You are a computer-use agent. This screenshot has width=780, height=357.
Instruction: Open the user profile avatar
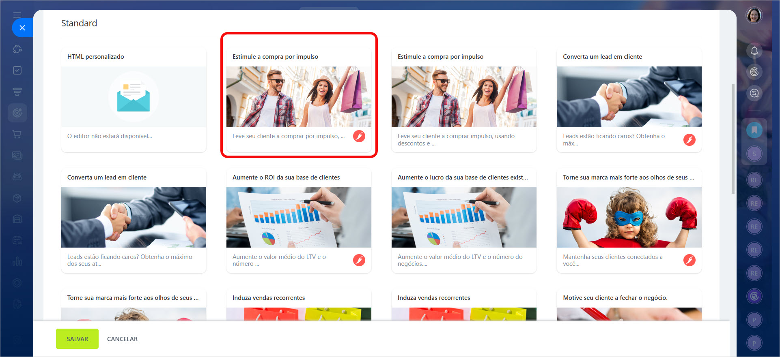click(754, 15)
